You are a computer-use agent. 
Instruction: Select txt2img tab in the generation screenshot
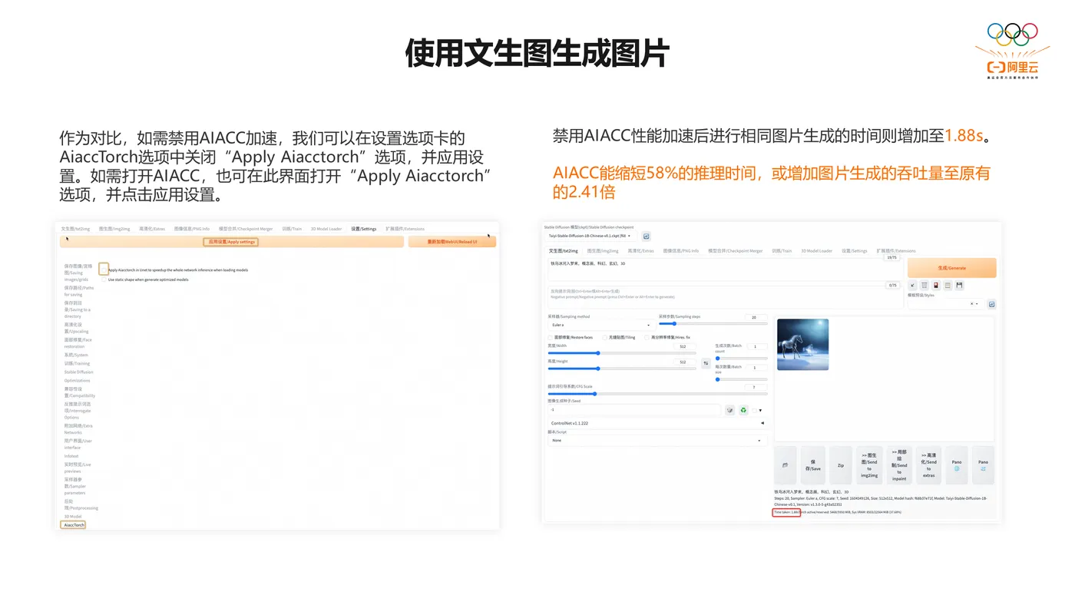pos(563,250)
